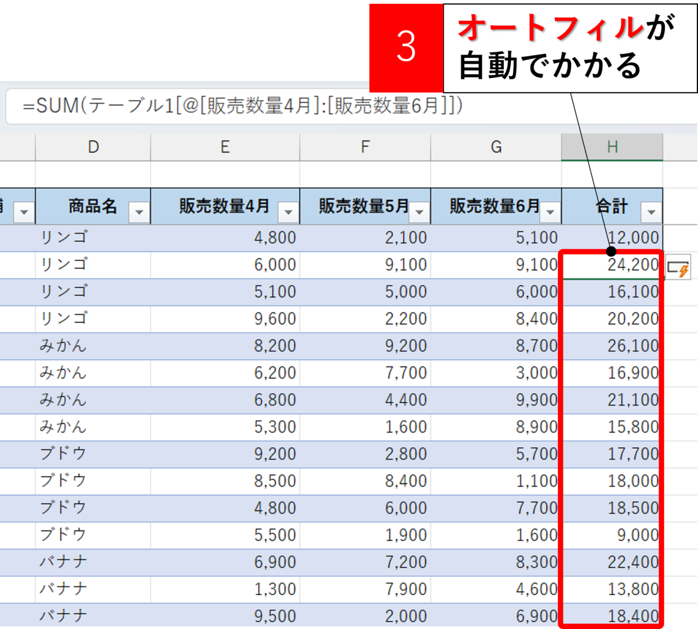Click May value 8,400
This screenshot has height=629, width=698.
pyautogui.click(x=365, y=481)
